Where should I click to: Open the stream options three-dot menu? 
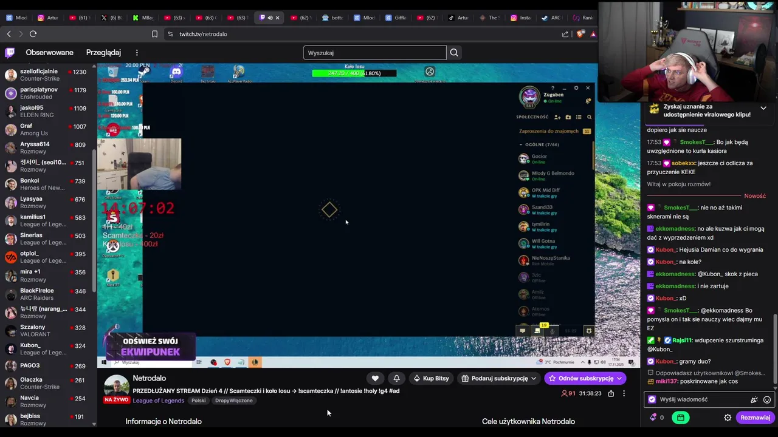click(624, 393)
